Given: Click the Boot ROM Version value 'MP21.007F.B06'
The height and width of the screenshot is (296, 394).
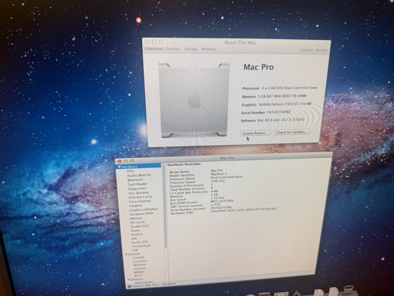Looking at the screenshot, I should 222,201.
